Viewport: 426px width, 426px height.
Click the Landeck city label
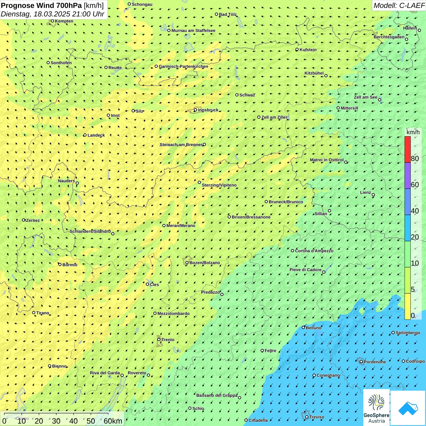tap(96, 135)
